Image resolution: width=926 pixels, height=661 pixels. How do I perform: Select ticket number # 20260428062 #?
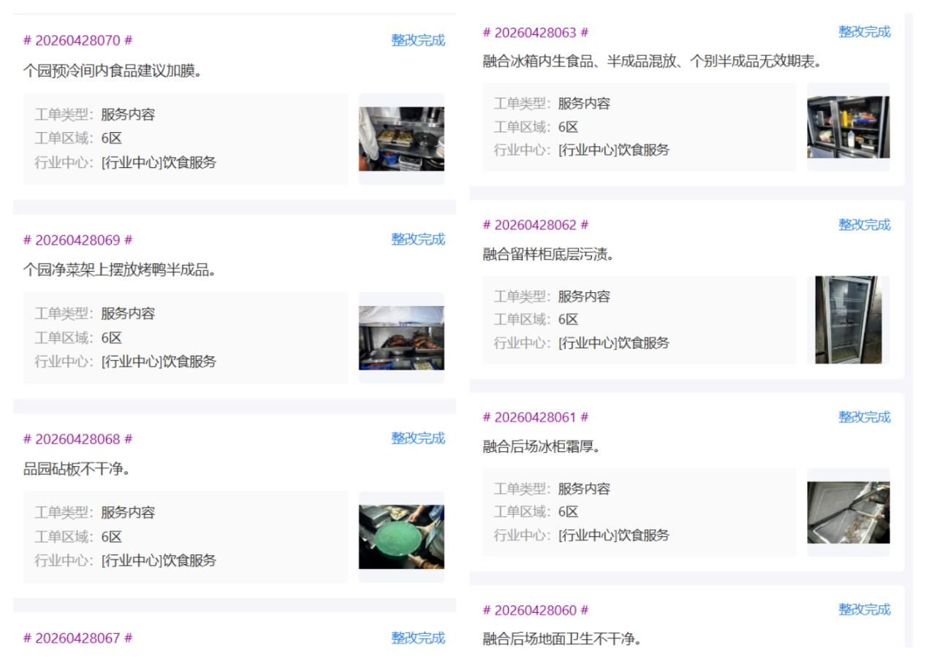tap(536, 225)
